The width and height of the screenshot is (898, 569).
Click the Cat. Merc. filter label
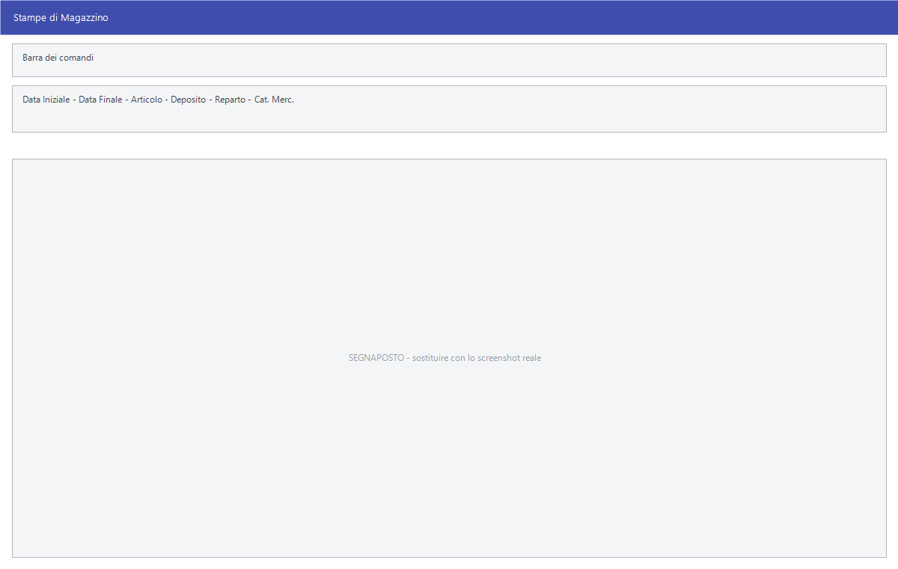tap(274, 99)
